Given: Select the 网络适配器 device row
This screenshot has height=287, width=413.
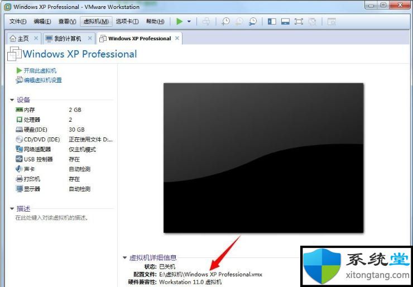Looking at the screenshot, I should [x=64, y=150].
